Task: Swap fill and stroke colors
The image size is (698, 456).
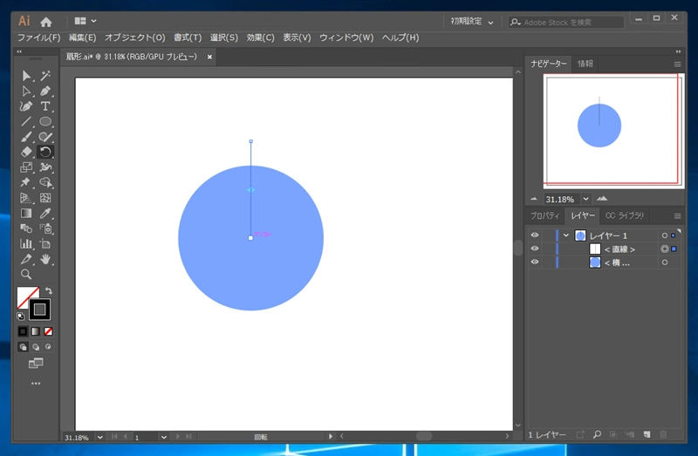Action: [x=49, y=291]
